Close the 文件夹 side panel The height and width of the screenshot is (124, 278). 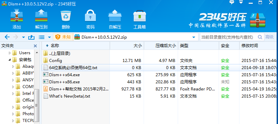35,46
